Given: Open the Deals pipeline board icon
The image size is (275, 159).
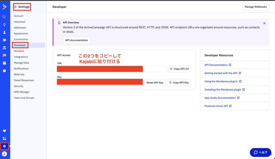Looking at the screenshot, I should [4, 55].
